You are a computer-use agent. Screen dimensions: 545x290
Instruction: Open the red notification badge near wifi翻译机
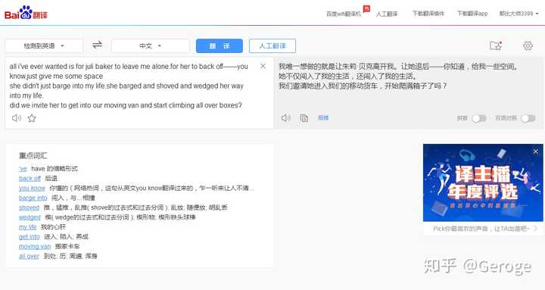point(366,8)
